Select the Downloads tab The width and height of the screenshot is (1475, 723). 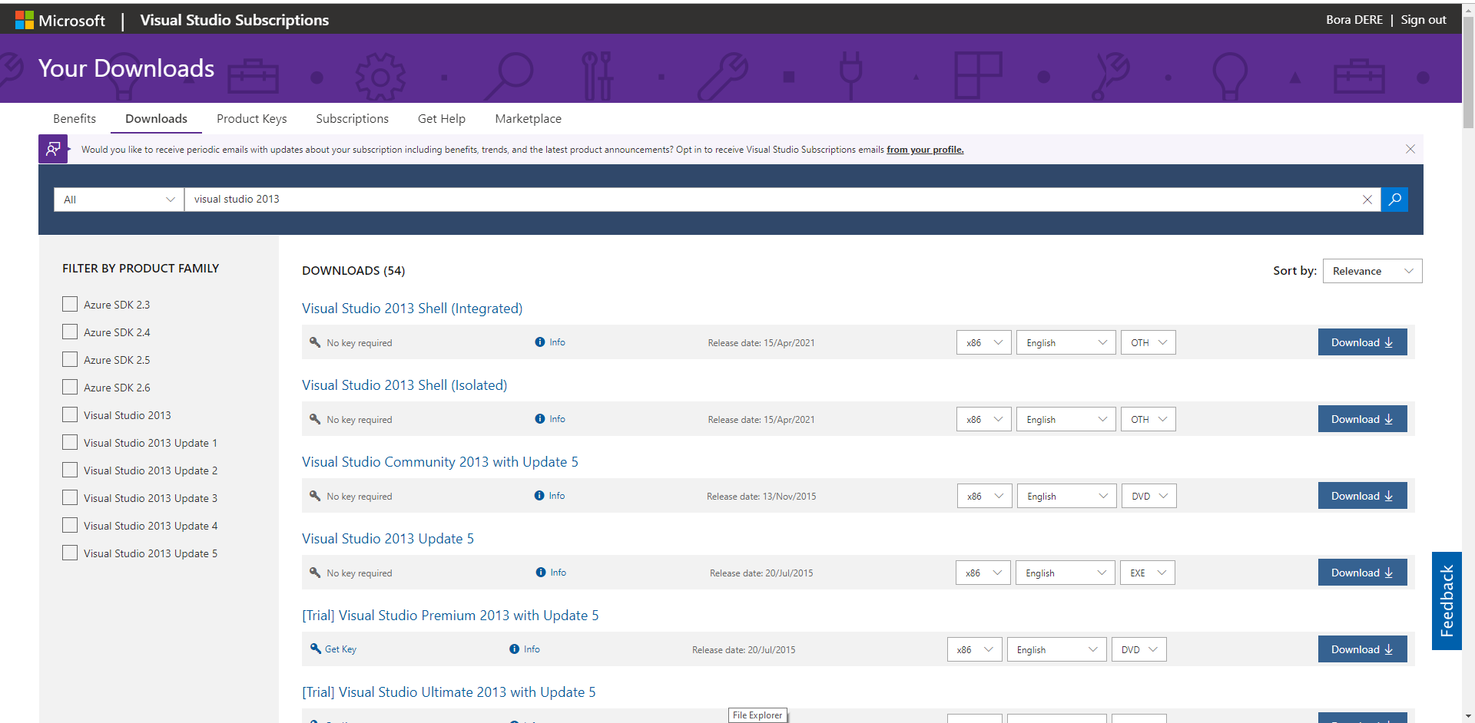click(156, 119)
